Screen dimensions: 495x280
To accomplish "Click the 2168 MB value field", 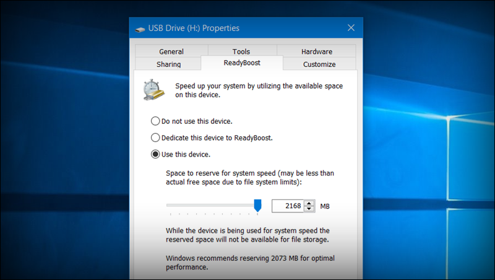I will click(x=288, y=206).
